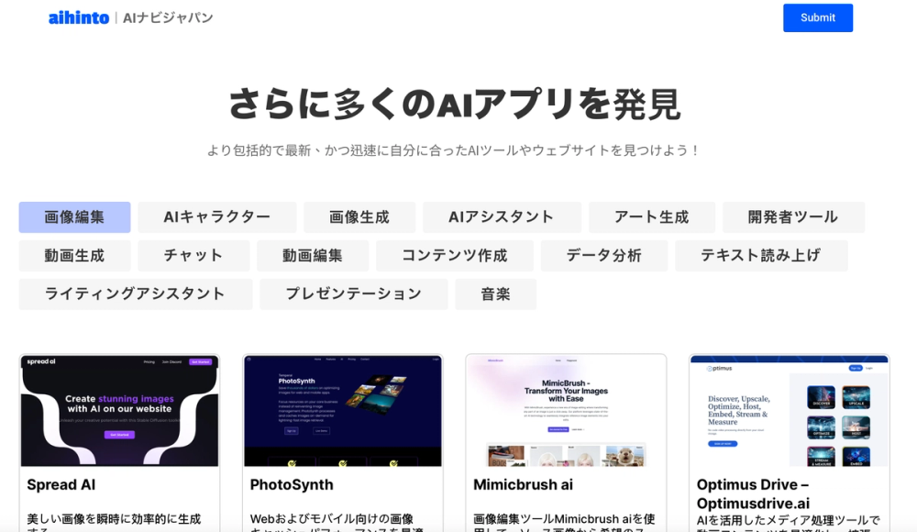Open the Optimus Drive preview thumbnail
917x532 pixels.
[790, 411]
